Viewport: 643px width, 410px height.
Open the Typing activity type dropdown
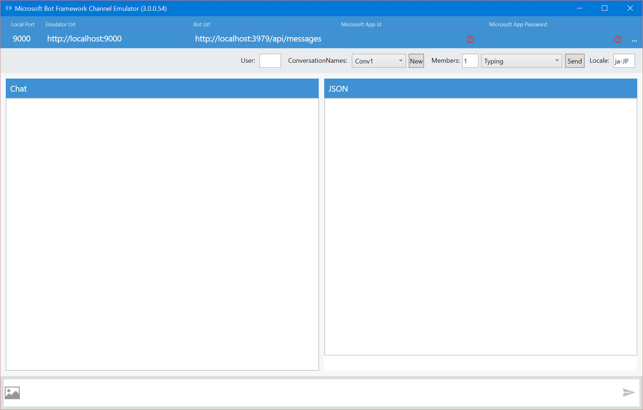521,61
